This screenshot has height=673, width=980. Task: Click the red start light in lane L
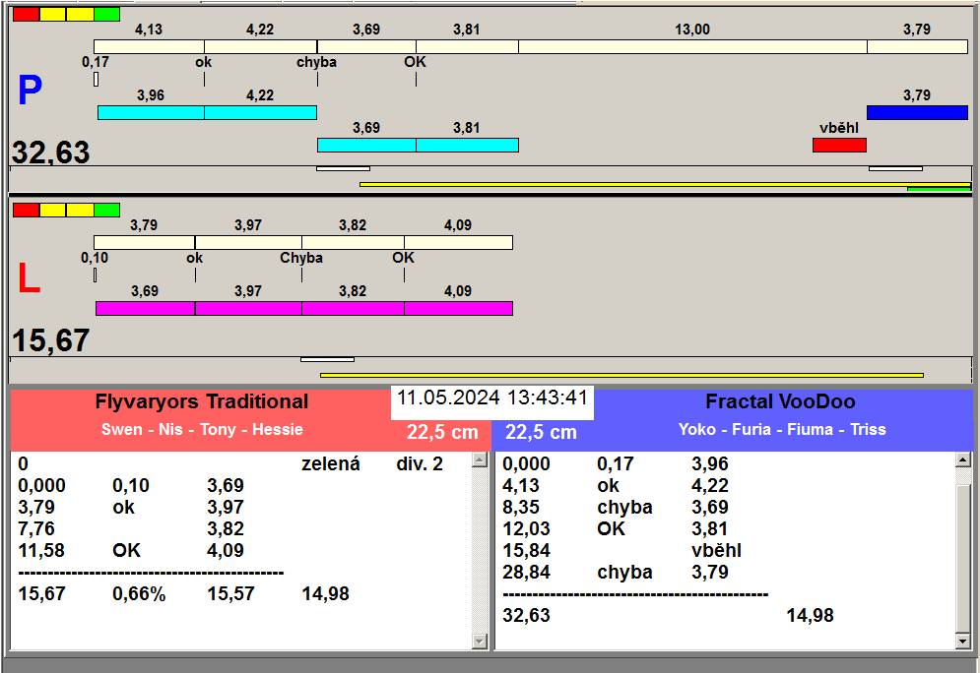(26, 210)
